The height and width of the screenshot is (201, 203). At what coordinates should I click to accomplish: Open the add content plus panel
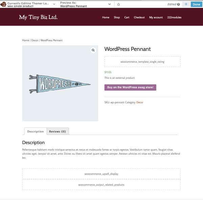coord(186,4)
